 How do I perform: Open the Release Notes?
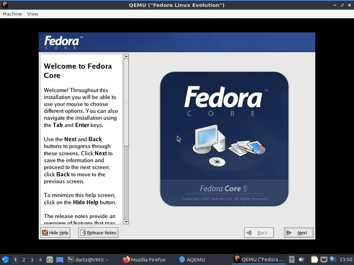[x=98, y=233]
